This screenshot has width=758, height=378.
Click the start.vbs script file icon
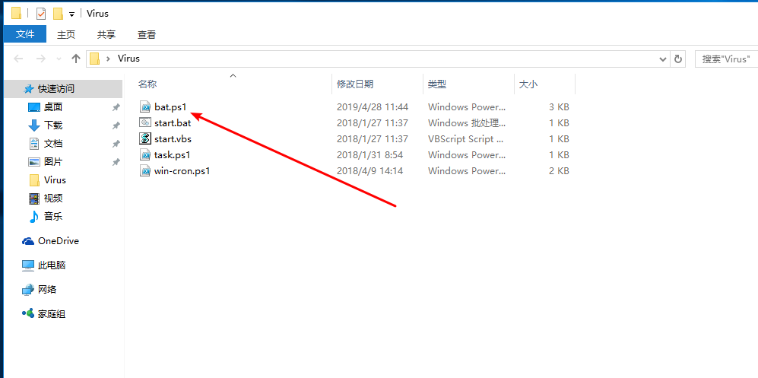145,138
